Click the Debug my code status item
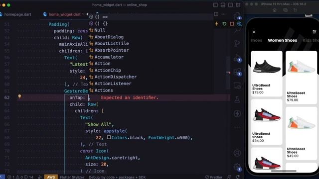This screenshot has width=319, height=179. click(x=117, y=177)
